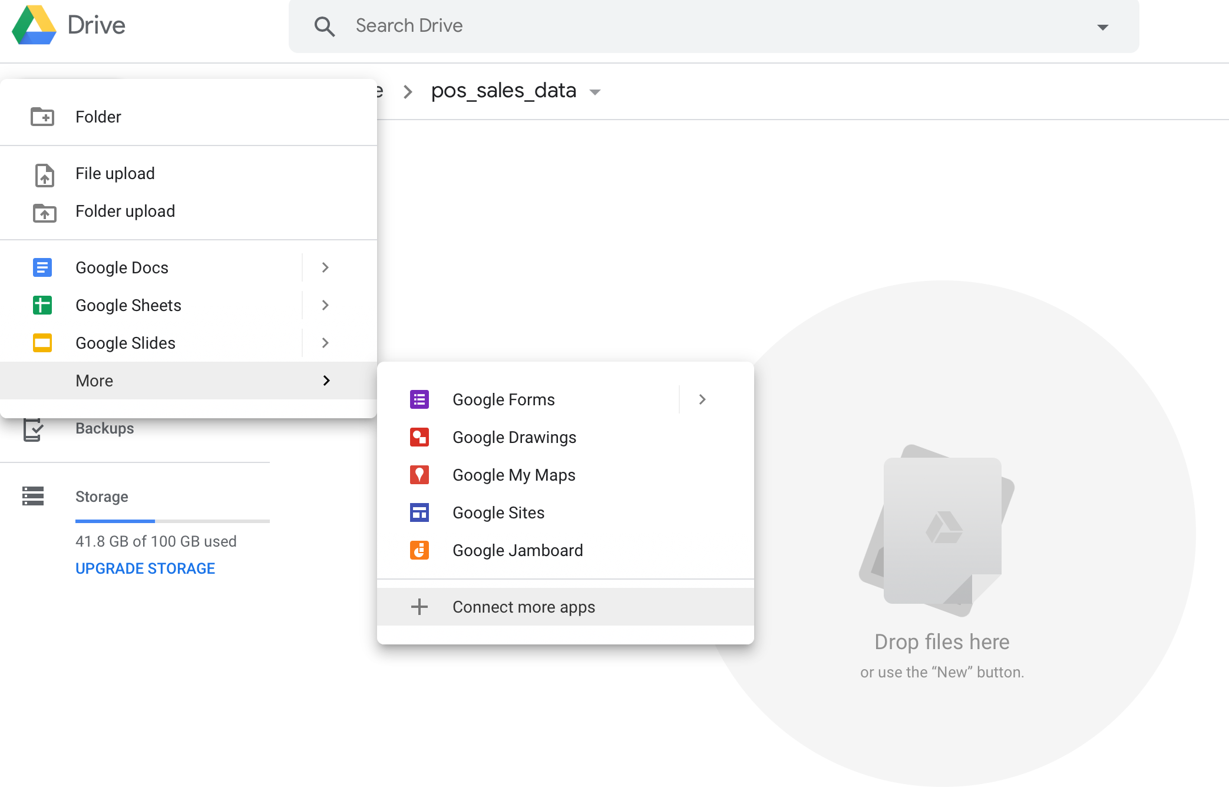Click the Google Jamboard icon
This screenshot has height=807, width=1229.
[x=419, y=550]
